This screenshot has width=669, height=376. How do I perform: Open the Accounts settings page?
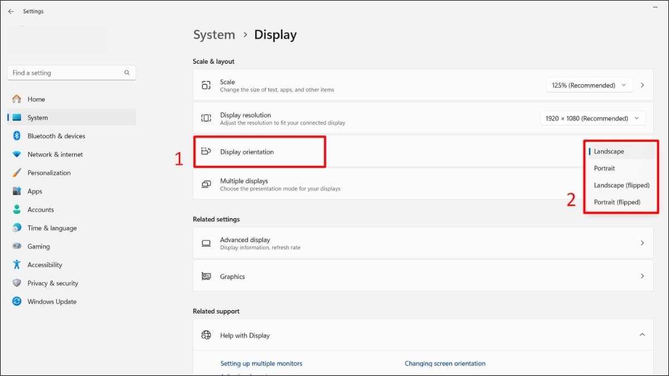[x=72, y=209]
